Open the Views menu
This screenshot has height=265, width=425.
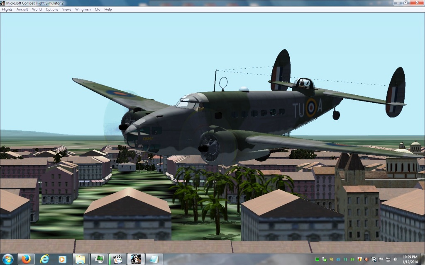point(67,9)
